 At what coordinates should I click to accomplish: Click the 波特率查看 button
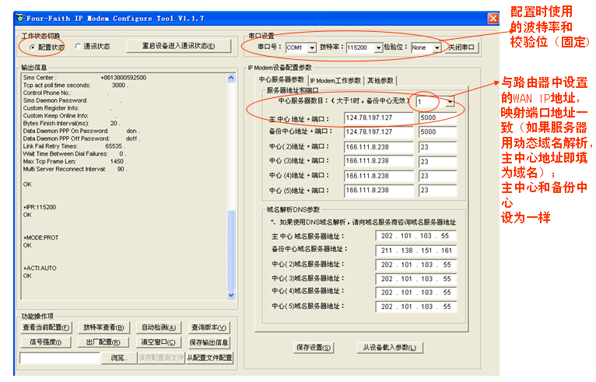click(103, 328)
